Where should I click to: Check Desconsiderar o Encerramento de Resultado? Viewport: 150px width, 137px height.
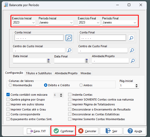(x=70, y=109)
